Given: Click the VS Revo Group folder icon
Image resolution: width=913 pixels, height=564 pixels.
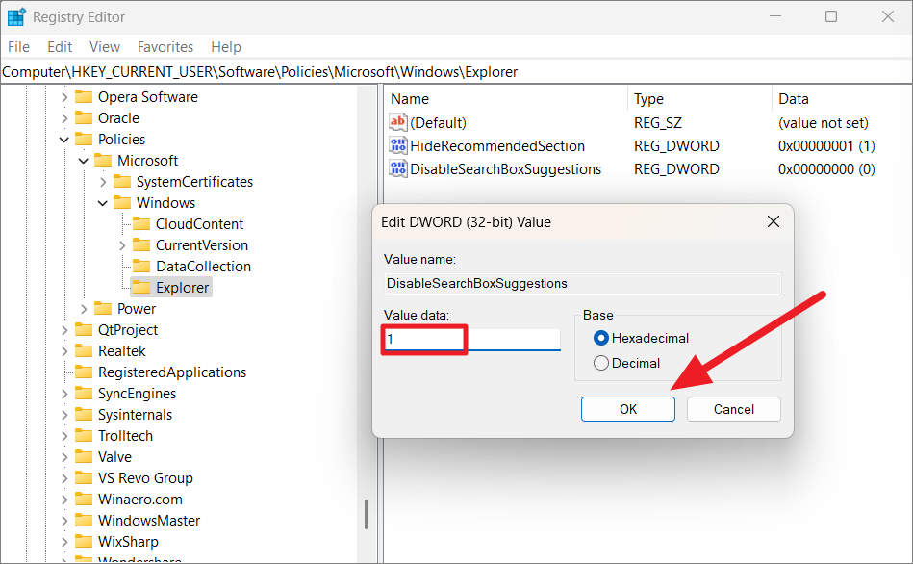Looking at the screenshot, I should click(84, 477).
